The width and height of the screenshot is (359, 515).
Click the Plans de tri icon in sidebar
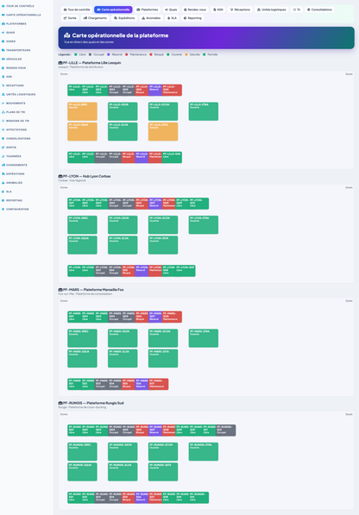coord(3,112)
